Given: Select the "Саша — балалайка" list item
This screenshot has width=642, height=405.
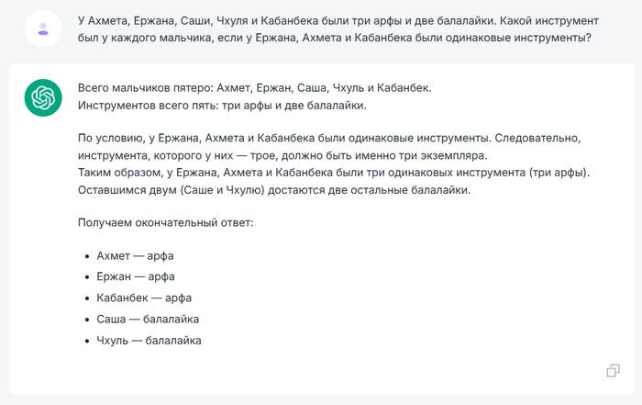Looking at the screenshot, I should coord(148,319).
